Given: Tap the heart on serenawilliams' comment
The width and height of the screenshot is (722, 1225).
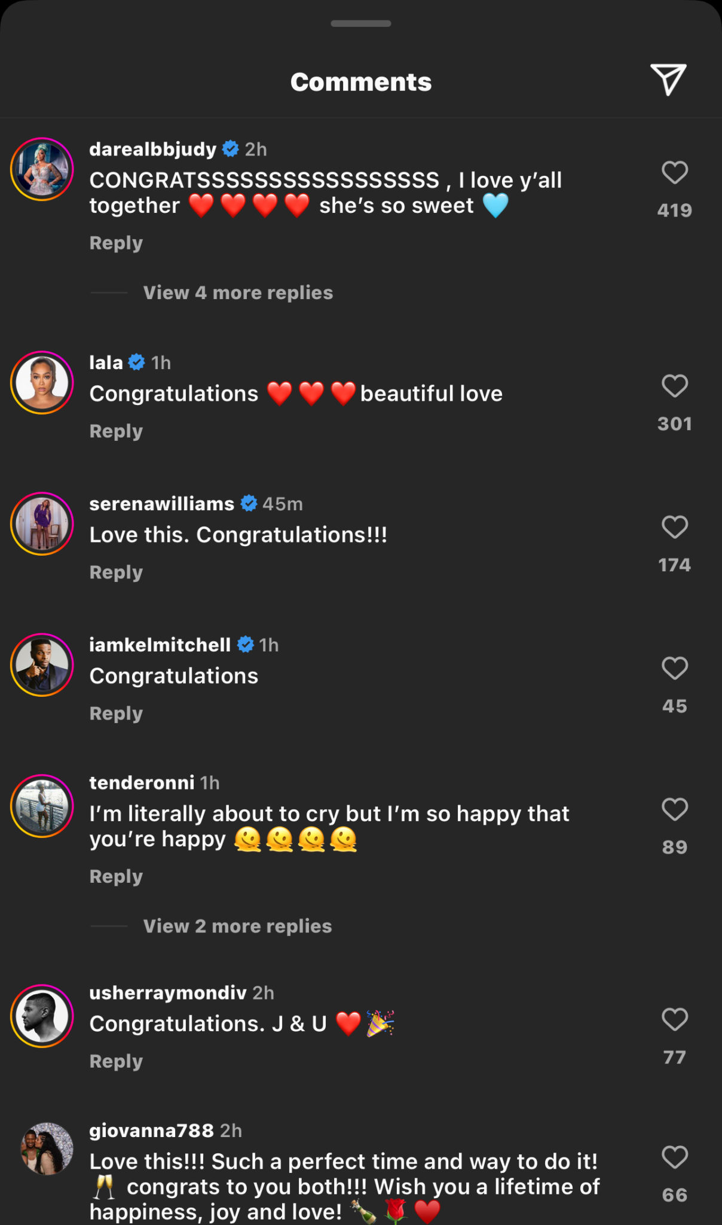Looking at the screenshot, I should pyautogui.click(x=674, y=527).
